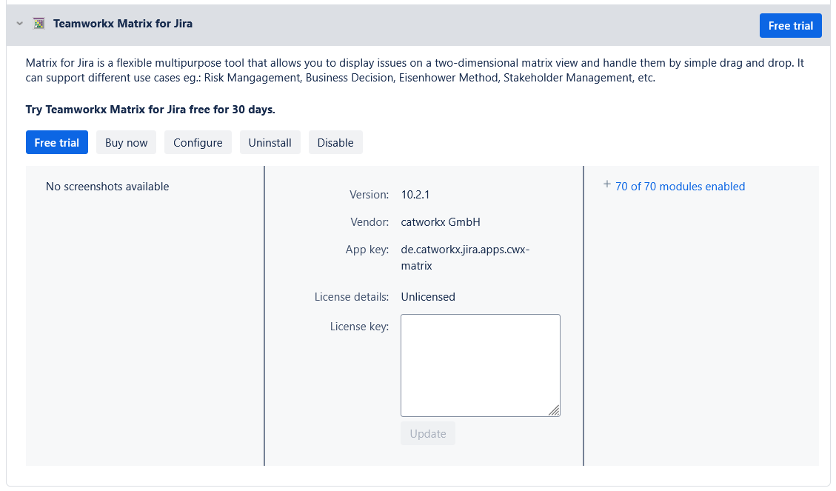836x491 pixels.
Task: Open Configure for the Matrix app
Action: click(198, 143)
